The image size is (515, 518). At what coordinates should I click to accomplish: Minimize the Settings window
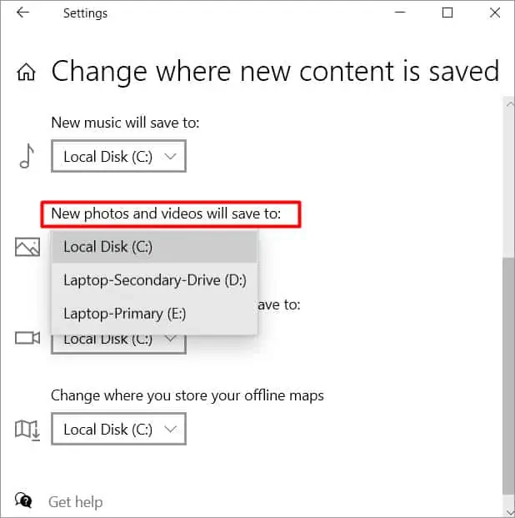(400, 13)
